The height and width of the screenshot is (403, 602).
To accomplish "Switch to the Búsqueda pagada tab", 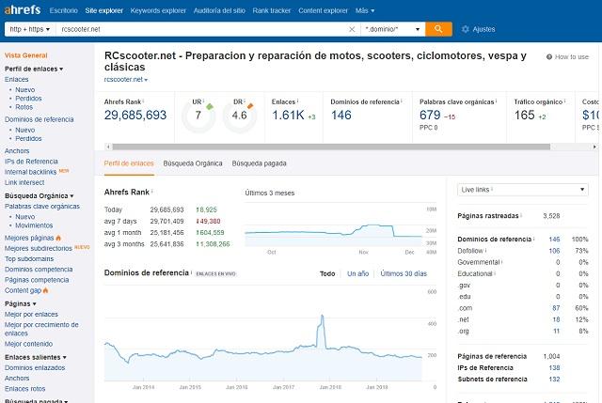I will pyautogui.click(x=259, y=163).
